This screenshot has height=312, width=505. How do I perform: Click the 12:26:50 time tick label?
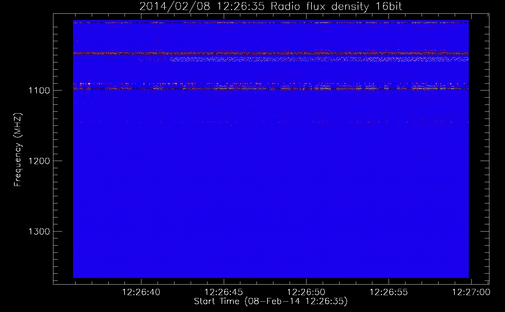coord(306,292)
